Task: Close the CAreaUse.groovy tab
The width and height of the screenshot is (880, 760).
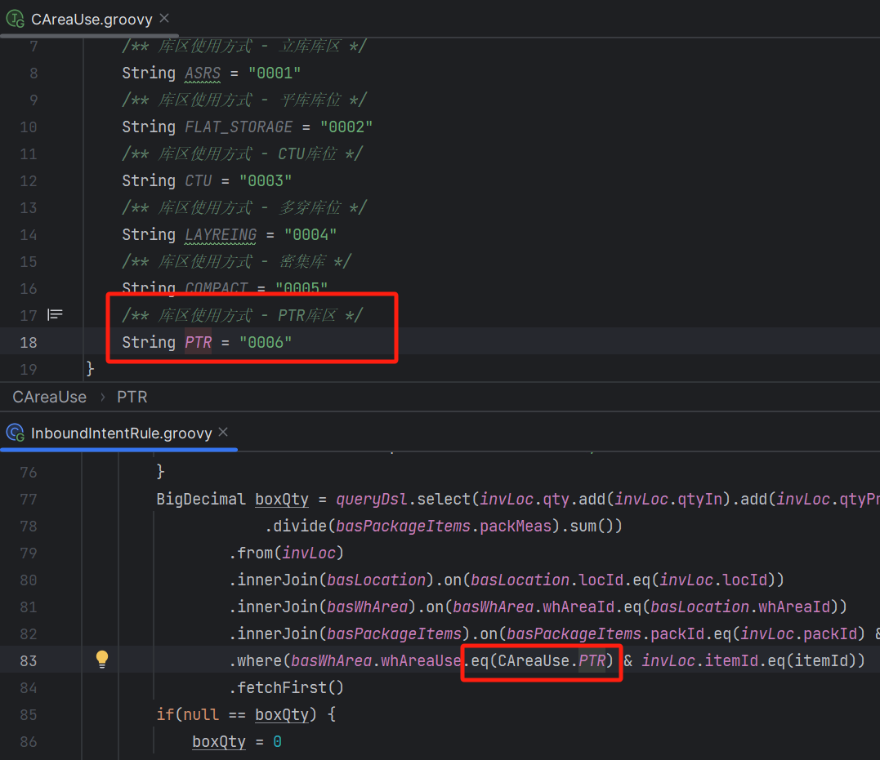Action: (164, 19)
